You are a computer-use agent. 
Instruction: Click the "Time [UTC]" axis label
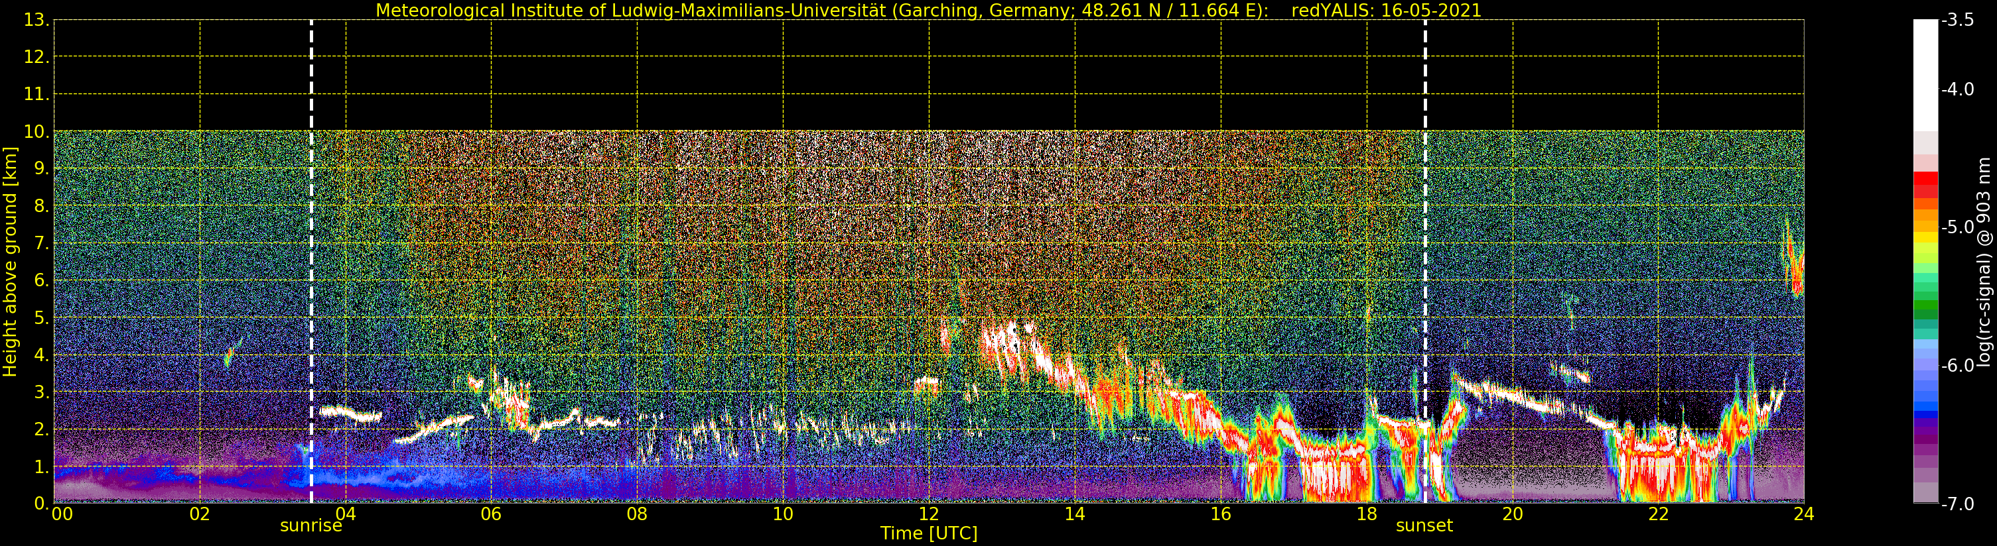click(x=928, y=533)
